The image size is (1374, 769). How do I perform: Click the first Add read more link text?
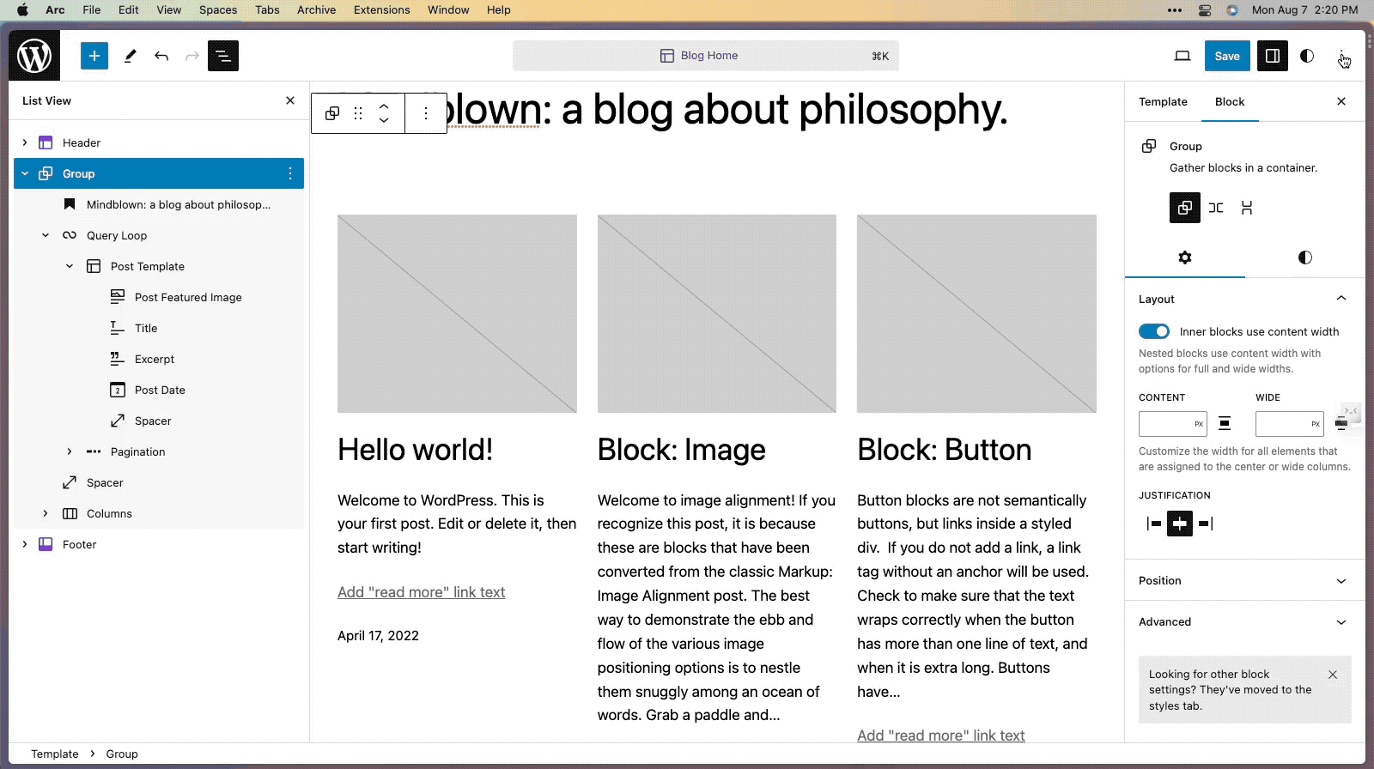coord(421,592)
